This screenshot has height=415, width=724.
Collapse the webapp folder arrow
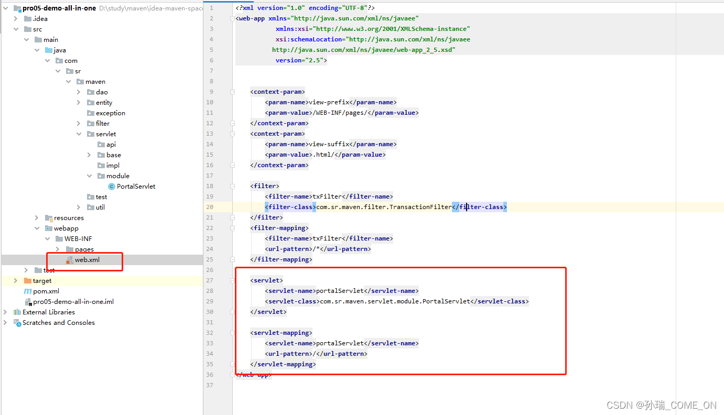pos(37,228)
